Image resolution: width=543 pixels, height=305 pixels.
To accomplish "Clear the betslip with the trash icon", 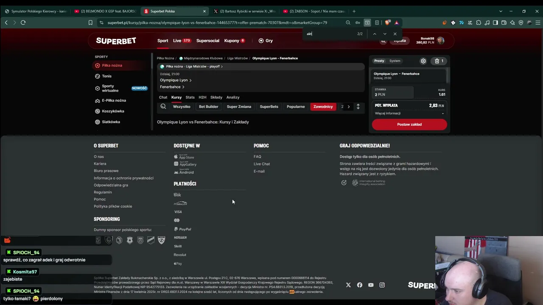I will click(439, 61).
